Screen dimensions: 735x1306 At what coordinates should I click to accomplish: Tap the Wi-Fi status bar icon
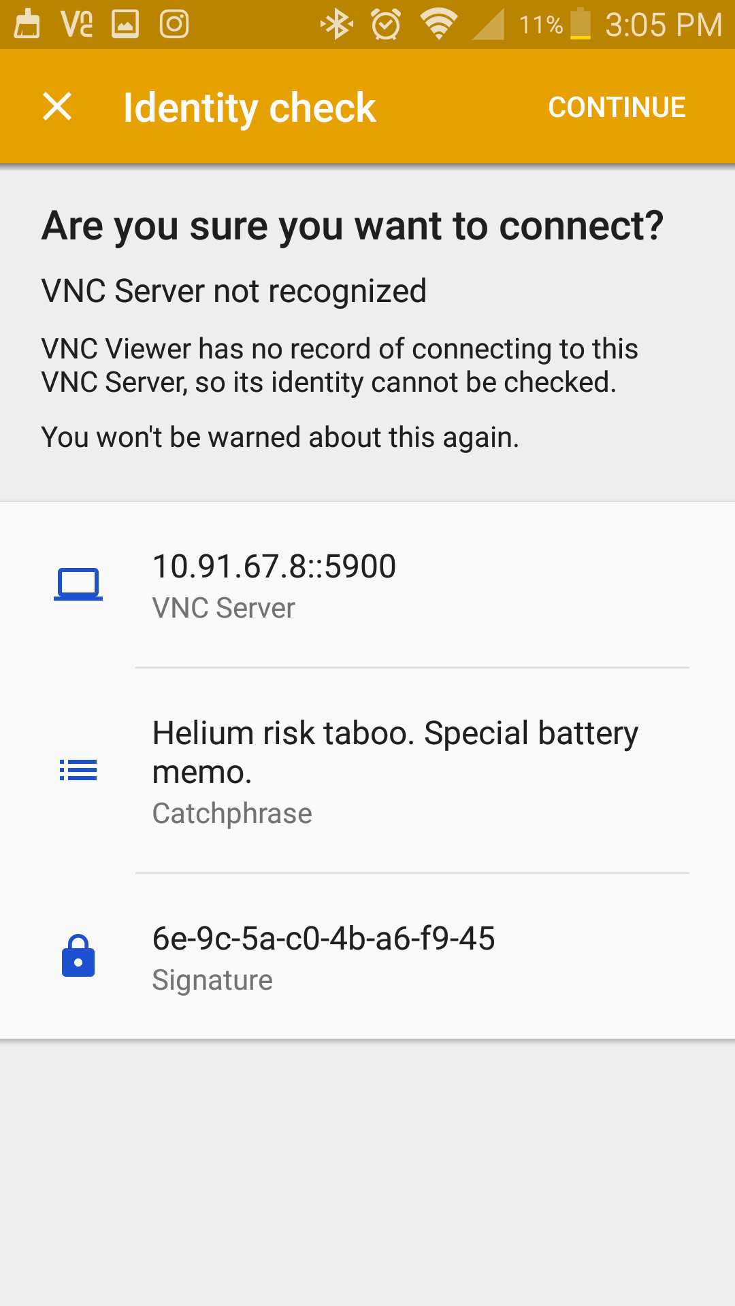point(438,25)
